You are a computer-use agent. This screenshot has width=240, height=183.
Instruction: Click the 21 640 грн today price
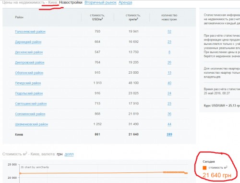(217, 175)
